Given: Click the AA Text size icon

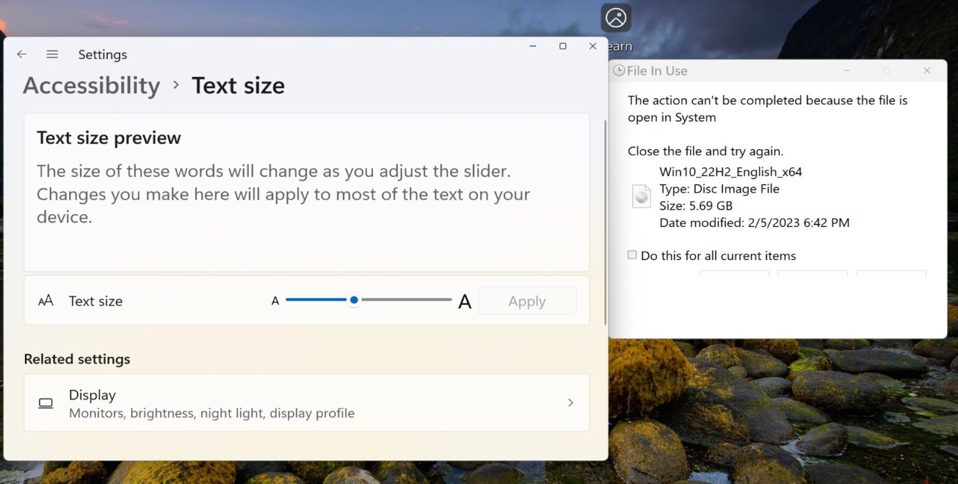Looking at the screenshot, I should pos(46,301).
